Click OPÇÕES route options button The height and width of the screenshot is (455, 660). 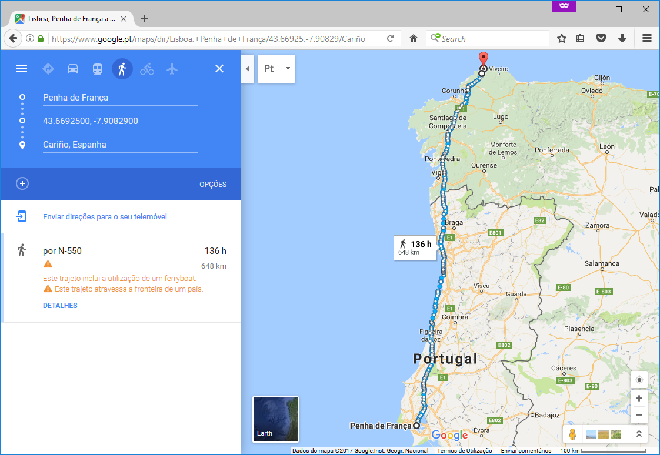(x=212, y=184)
